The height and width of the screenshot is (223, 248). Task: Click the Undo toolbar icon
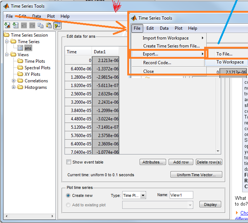(x=24, y=25)
